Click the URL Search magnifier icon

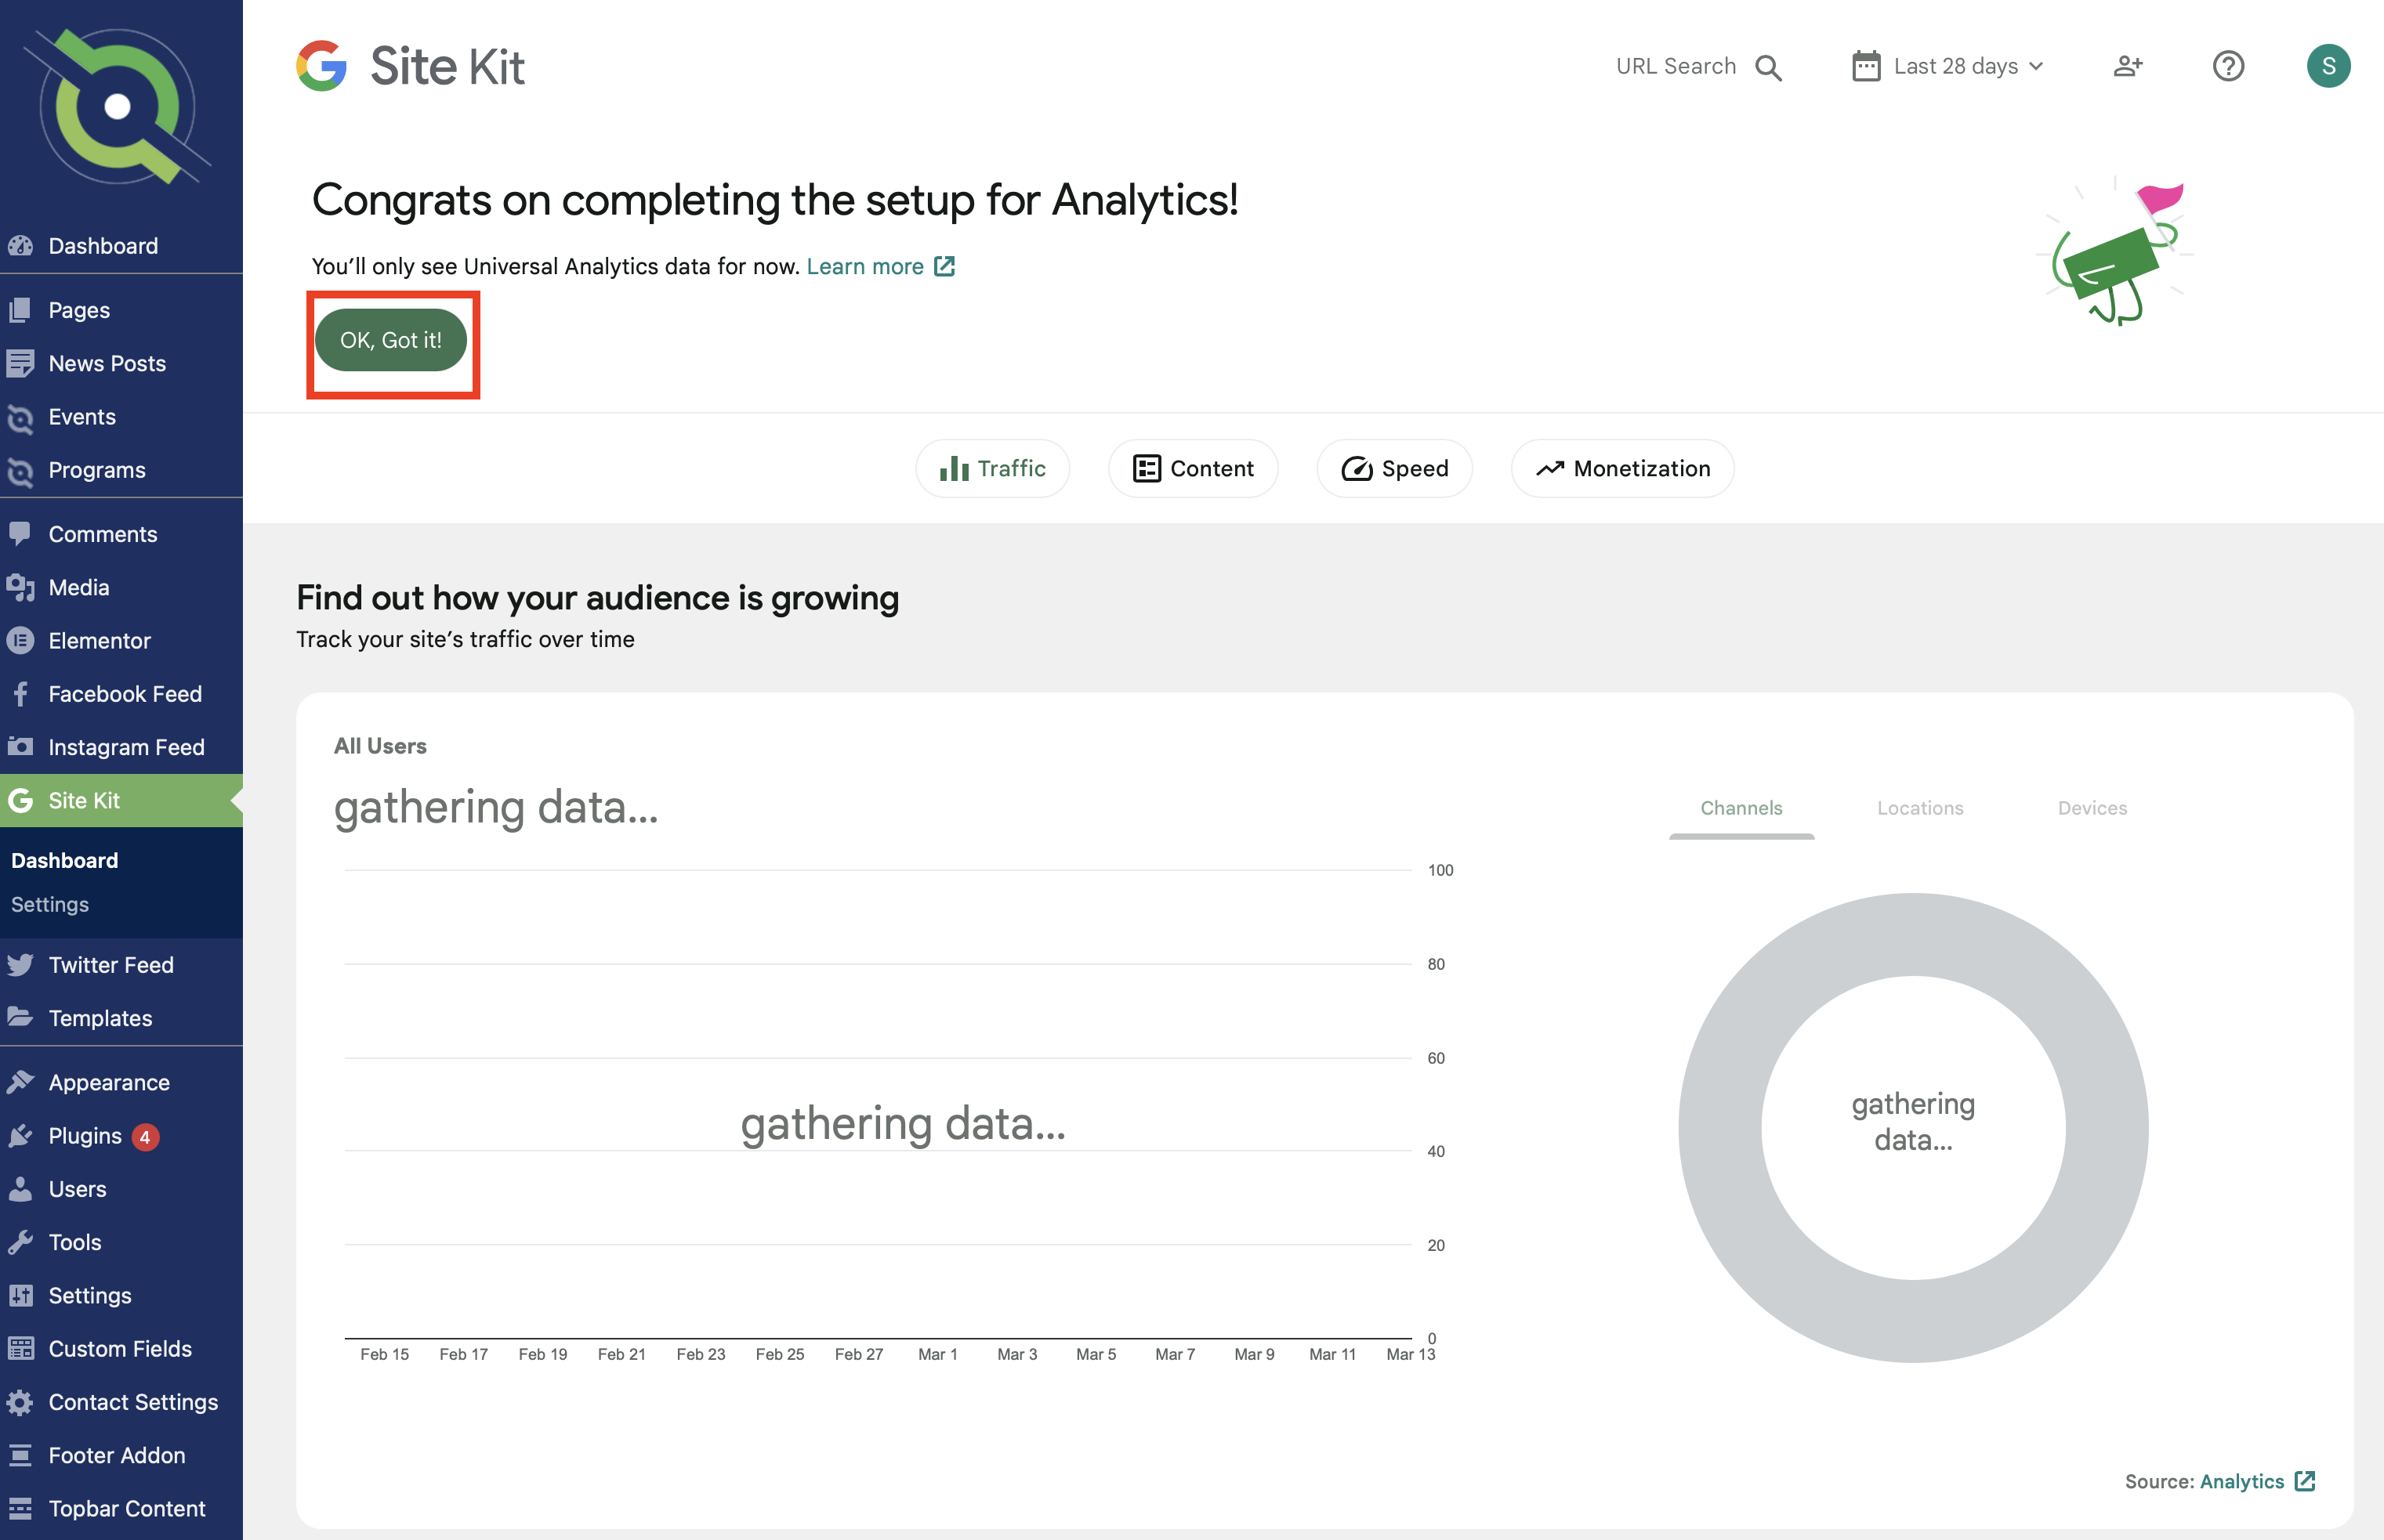tap(1768, 67)
